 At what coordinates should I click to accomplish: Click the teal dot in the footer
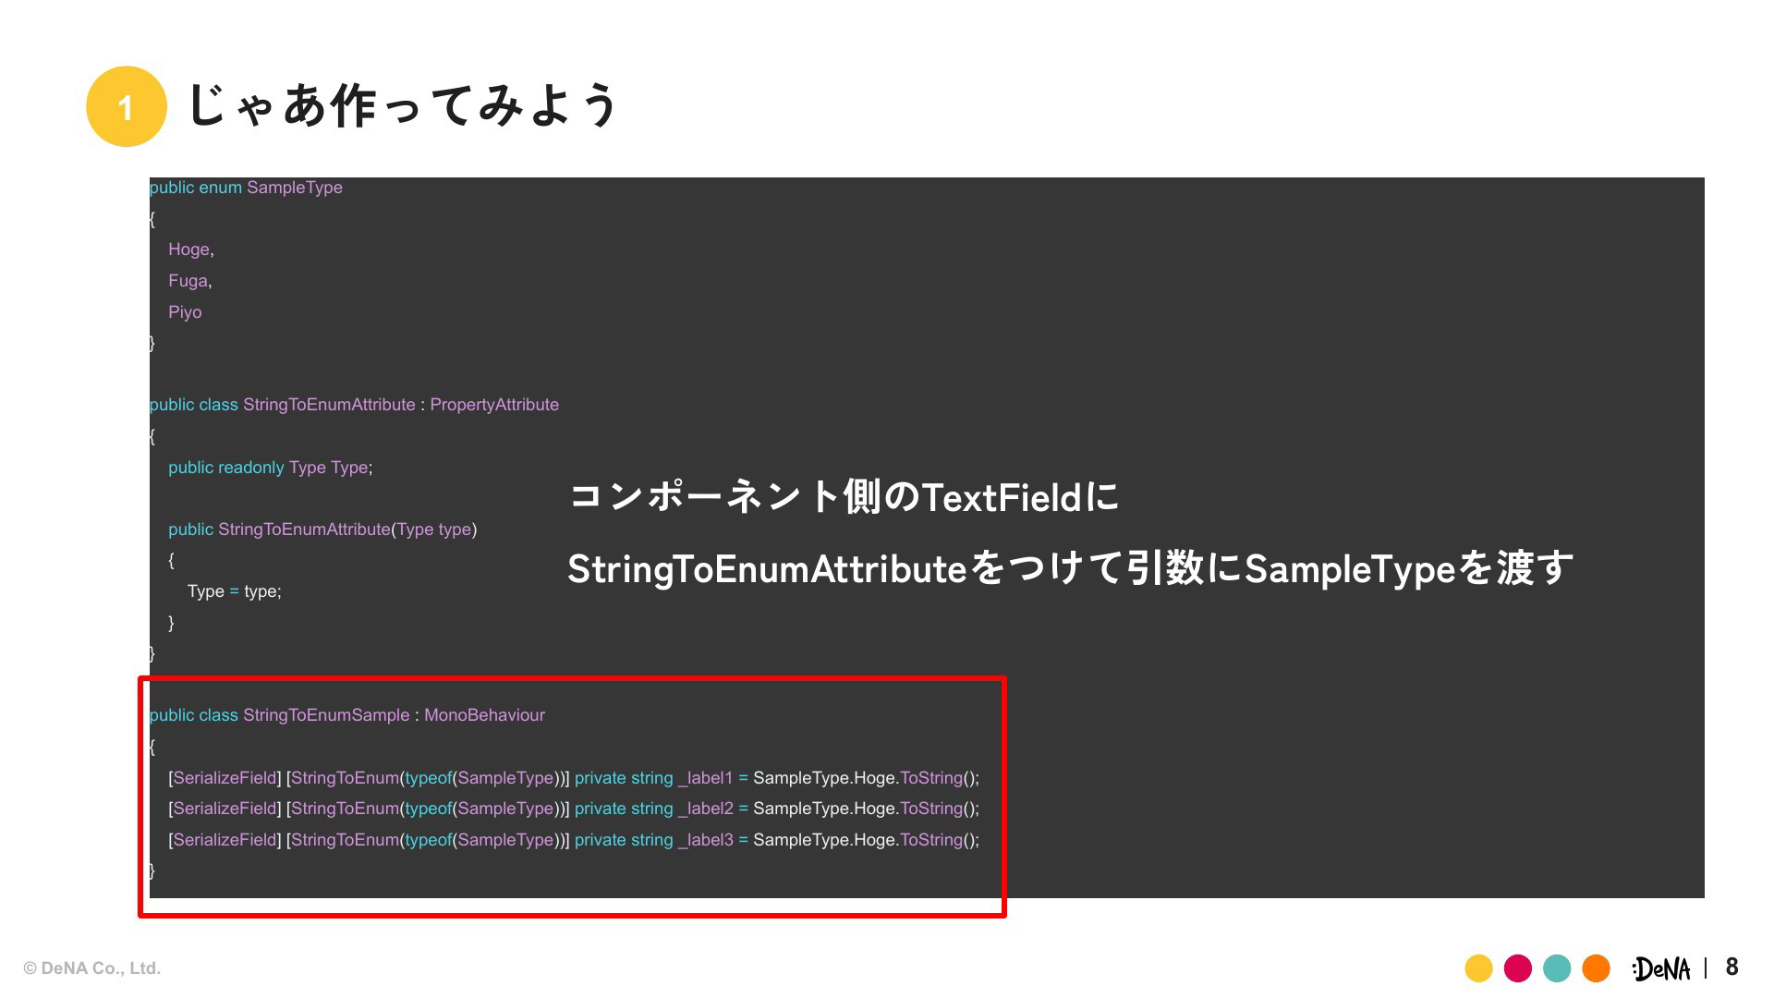click(x=1557, y=968)
